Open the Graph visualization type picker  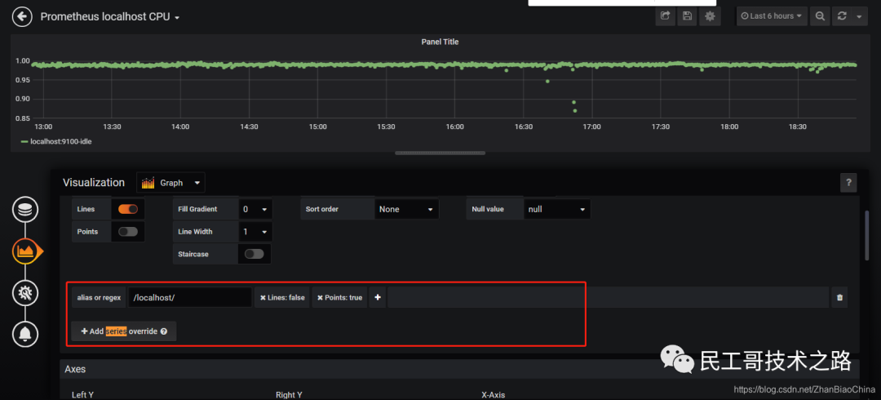170,183
